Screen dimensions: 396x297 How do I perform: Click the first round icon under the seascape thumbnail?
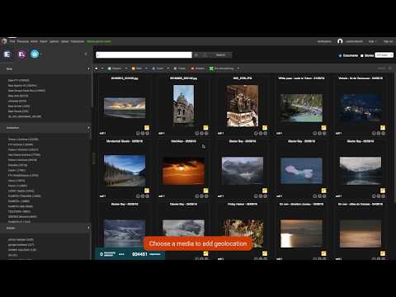tap(138, 134)
